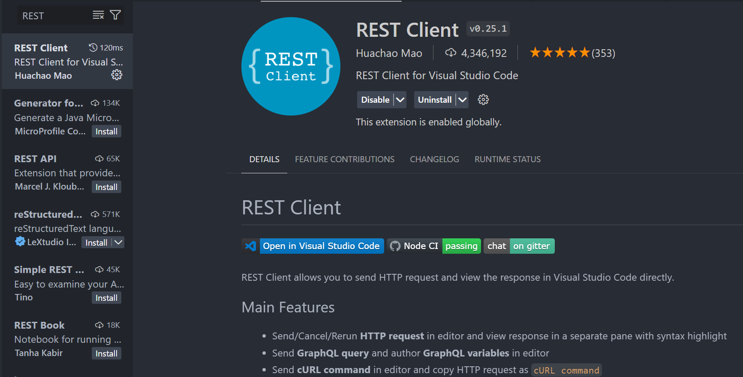Focus the extension search box containing REST
This screenshot has height=377, width=743.
[54, 16]
